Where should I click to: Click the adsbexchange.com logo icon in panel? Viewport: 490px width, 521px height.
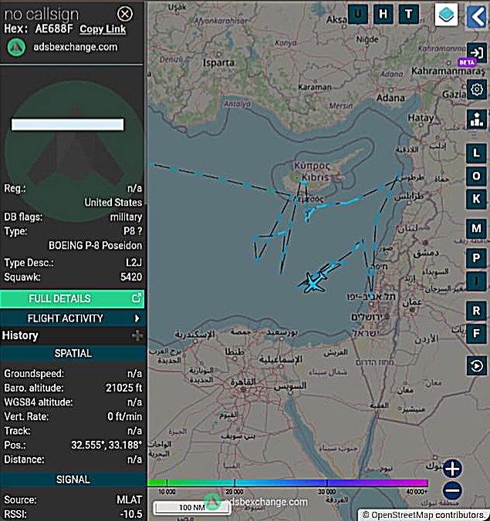[17, 47]
